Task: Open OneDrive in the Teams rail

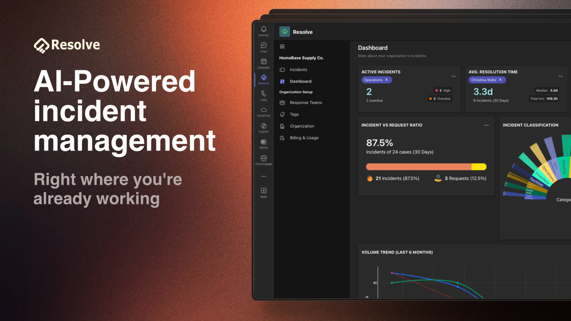Action: [263, 112]
